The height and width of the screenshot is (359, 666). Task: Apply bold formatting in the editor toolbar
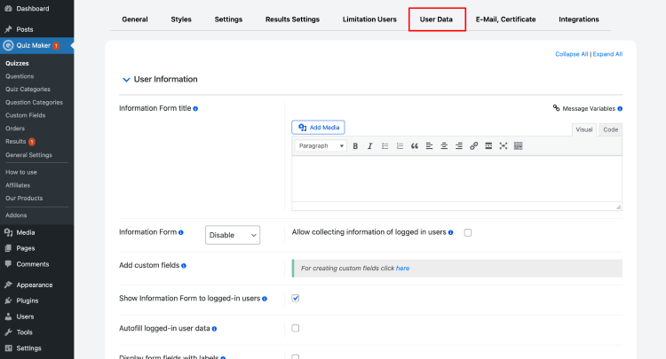coord(355,145)
